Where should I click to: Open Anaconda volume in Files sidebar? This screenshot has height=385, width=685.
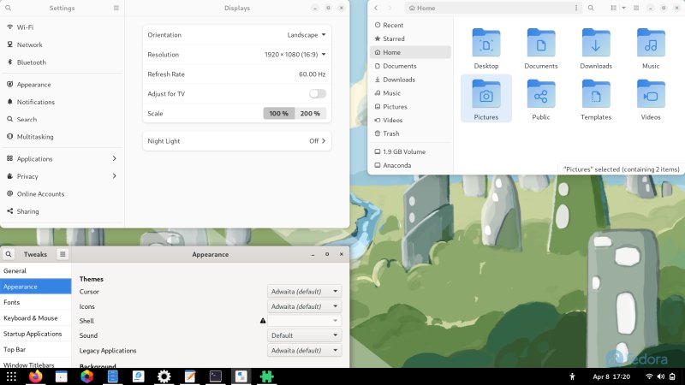point(410,165)
